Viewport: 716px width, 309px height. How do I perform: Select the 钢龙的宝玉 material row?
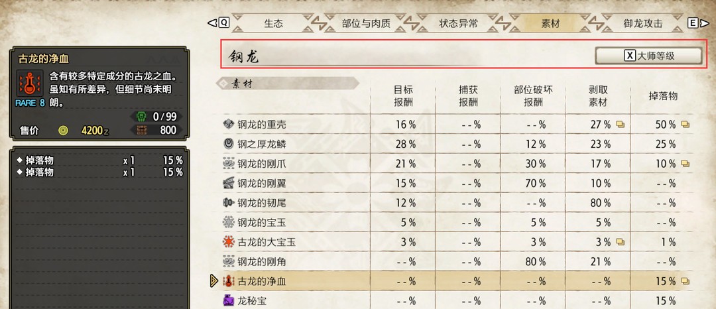(457, 222)
